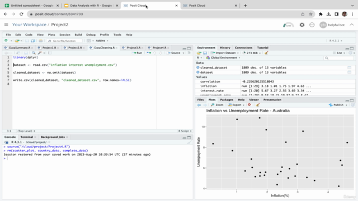Switch to the DataSummary.R tab
The height and width of the screenshot is (201, 358).
pyautogui.click(x=20, y=47)
